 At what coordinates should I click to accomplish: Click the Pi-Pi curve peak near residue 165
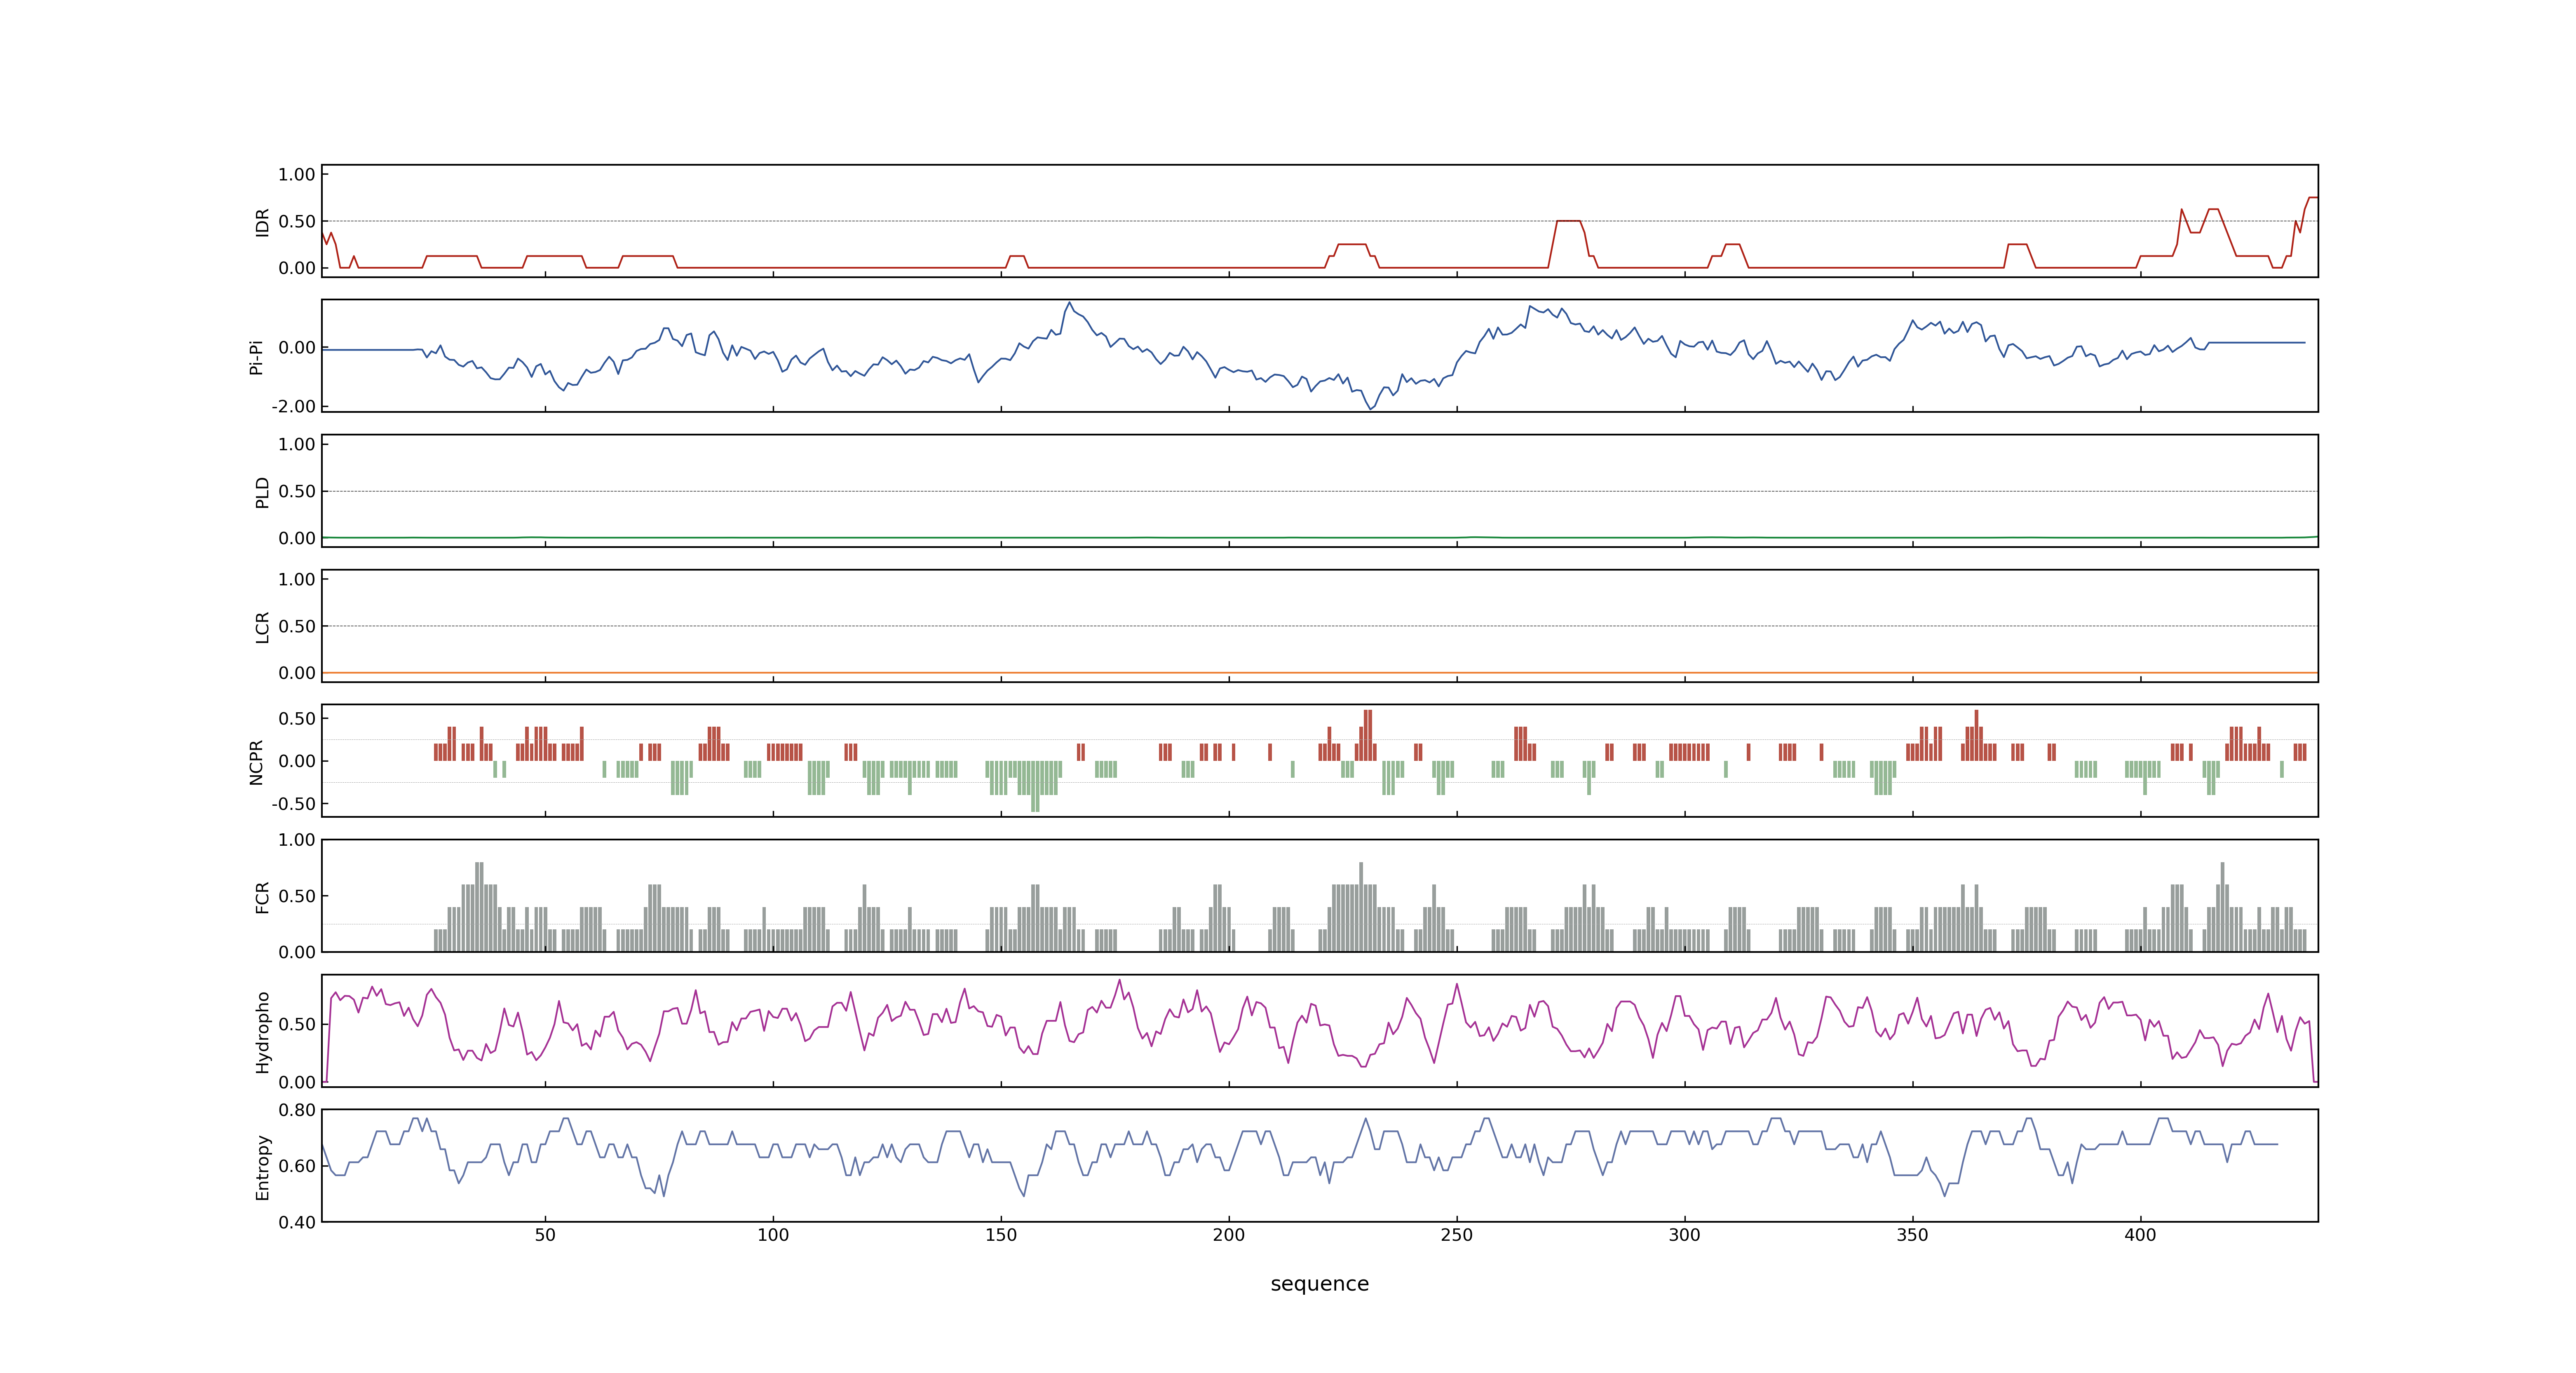click(1069, 303)
